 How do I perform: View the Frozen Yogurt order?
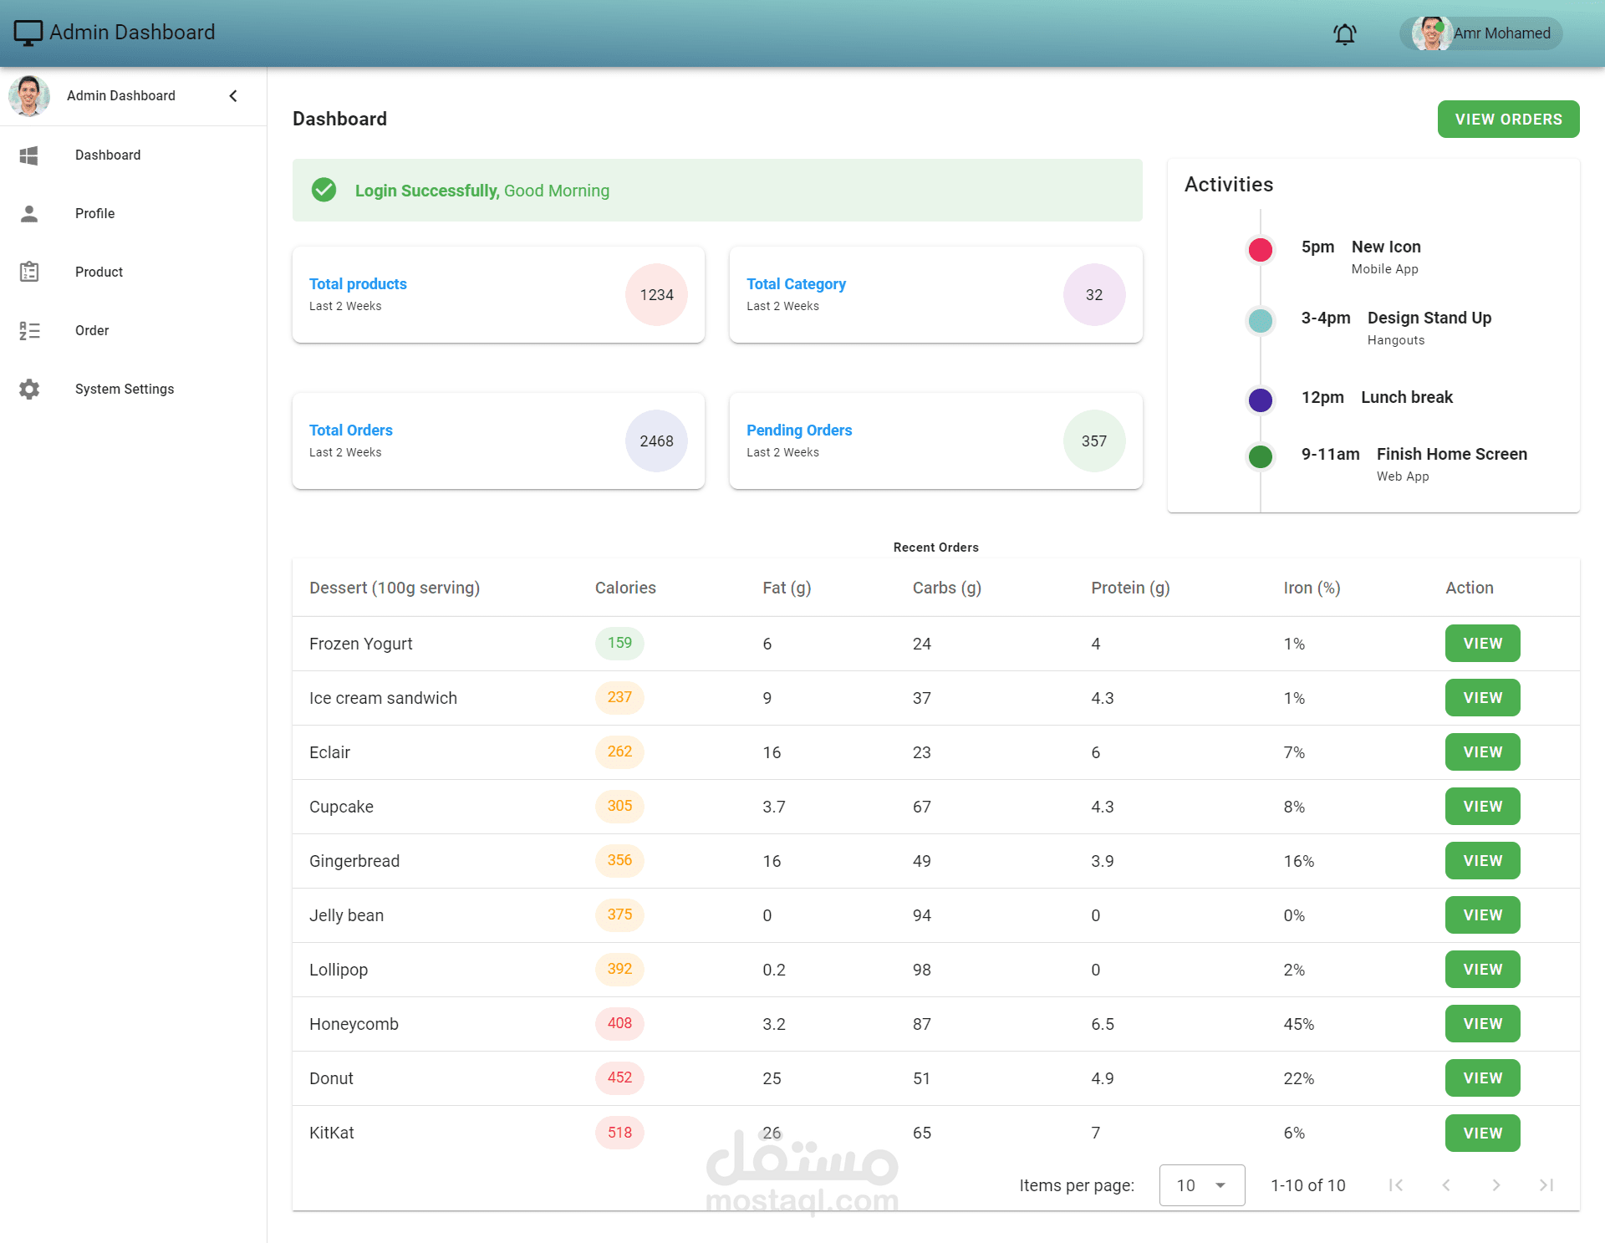point(1482,644)
